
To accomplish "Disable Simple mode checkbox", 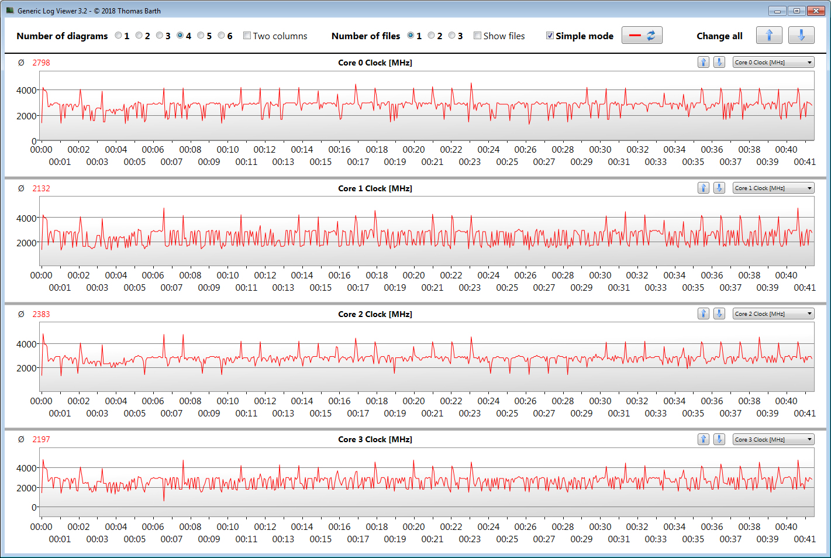I will [x=550, y=36].
